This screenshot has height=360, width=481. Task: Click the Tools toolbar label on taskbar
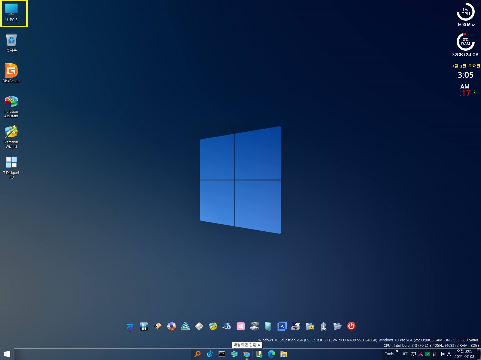point(389,354)
